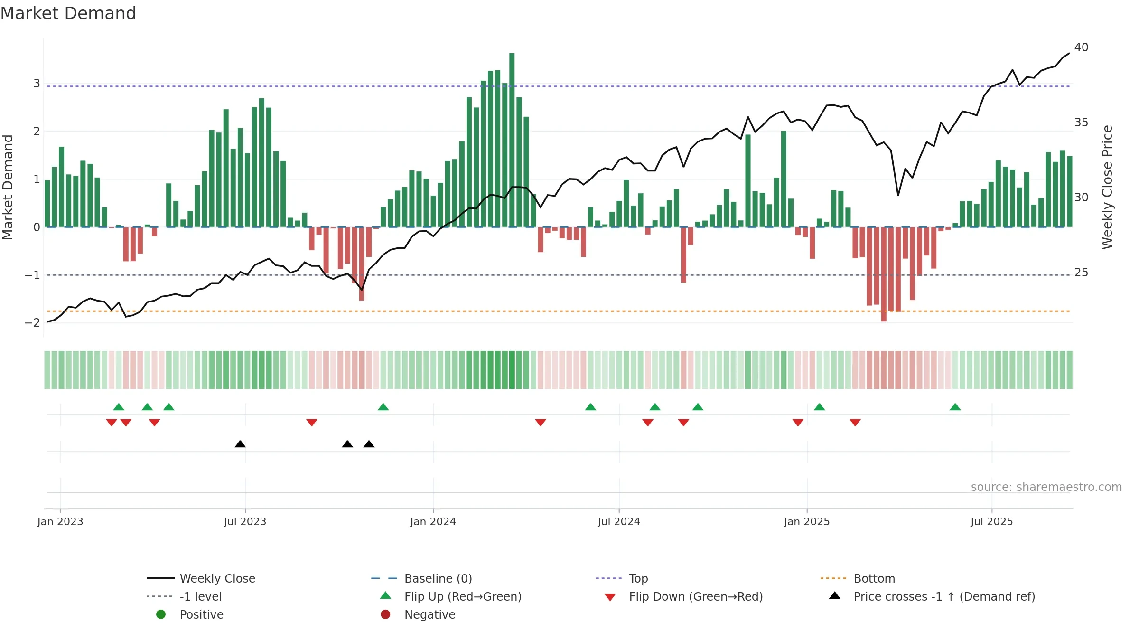The image size is (1139, 641).
Task: Toggle the Negative legend entry
Action: click(418, 614)
